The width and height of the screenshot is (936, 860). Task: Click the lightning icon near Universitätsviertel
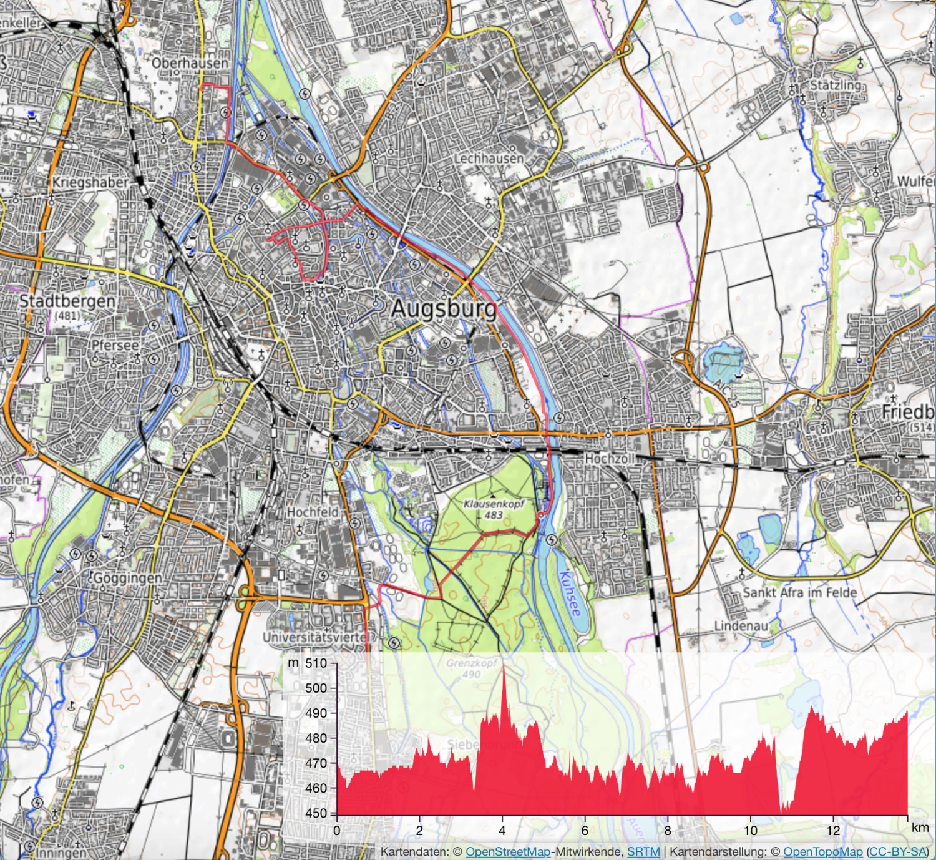394,643
